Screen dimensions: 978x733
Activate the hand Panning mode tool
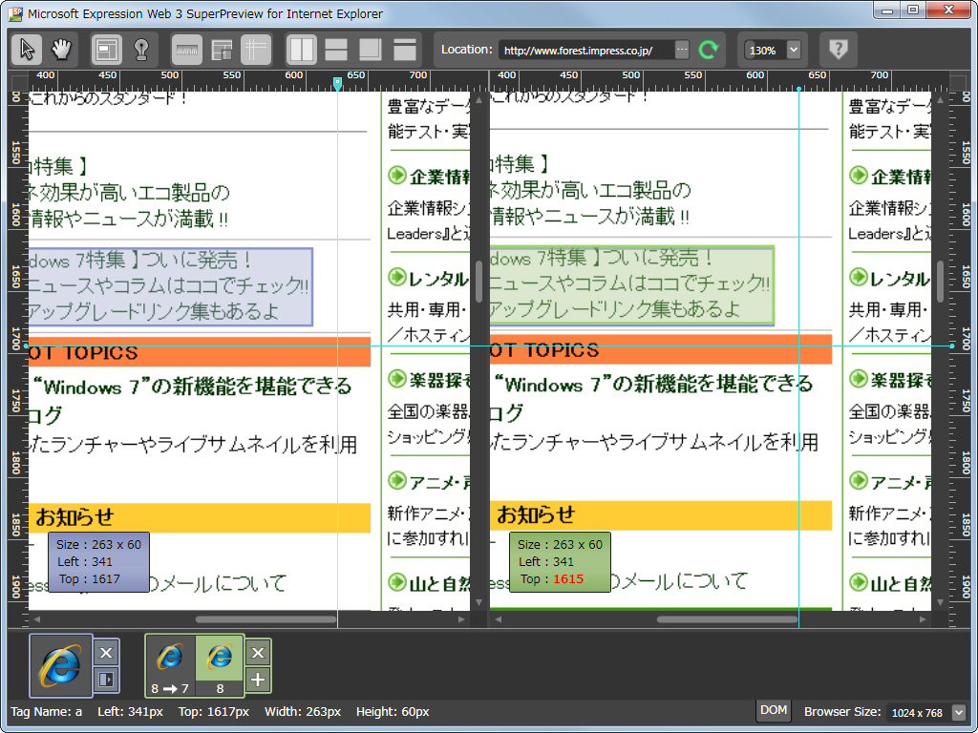61,50
